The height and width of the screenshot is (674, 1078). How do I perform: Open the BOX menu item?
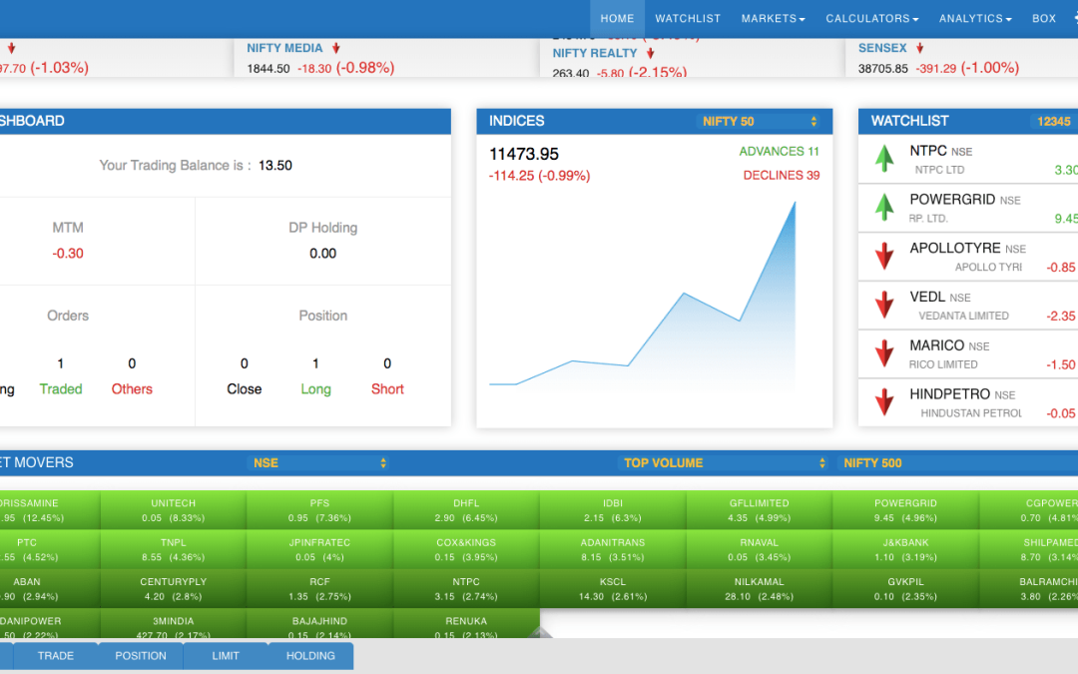pos(1044,19)
